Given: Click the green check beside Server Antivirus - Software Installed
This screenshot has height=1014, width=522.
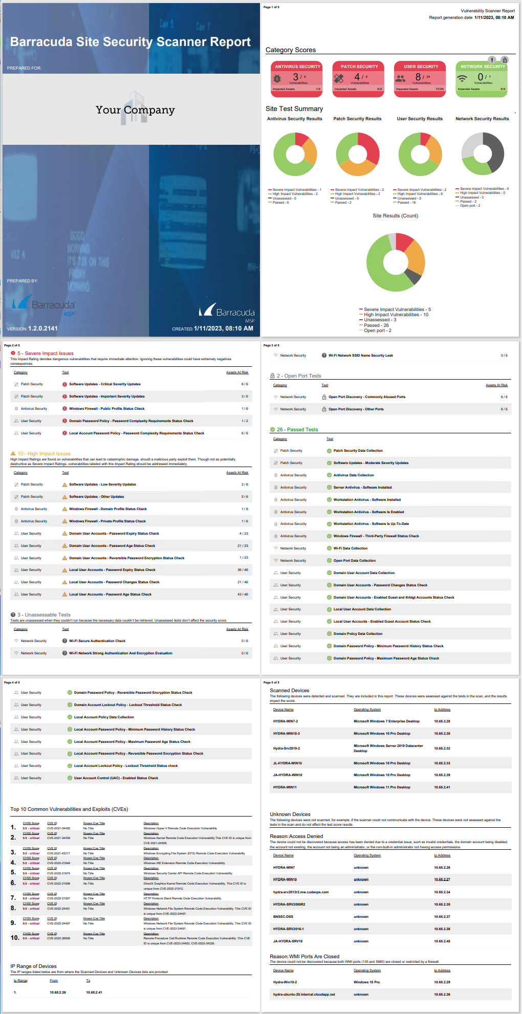Looking at the screenshot, I should tap(330, 488).
